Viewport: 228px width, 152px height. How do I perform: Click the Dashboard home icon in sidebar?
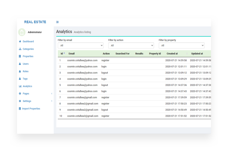(x=20, y=41)
